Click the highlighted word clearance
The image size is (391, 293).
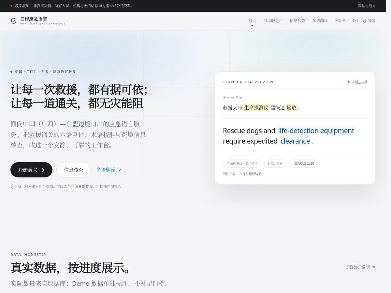pyautogui.click(x=295, y=141)
